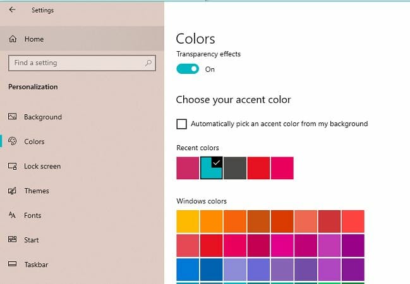Open the Lock screen icon
The height and width of the screenshot is (284, 410).
coord(12,166)
